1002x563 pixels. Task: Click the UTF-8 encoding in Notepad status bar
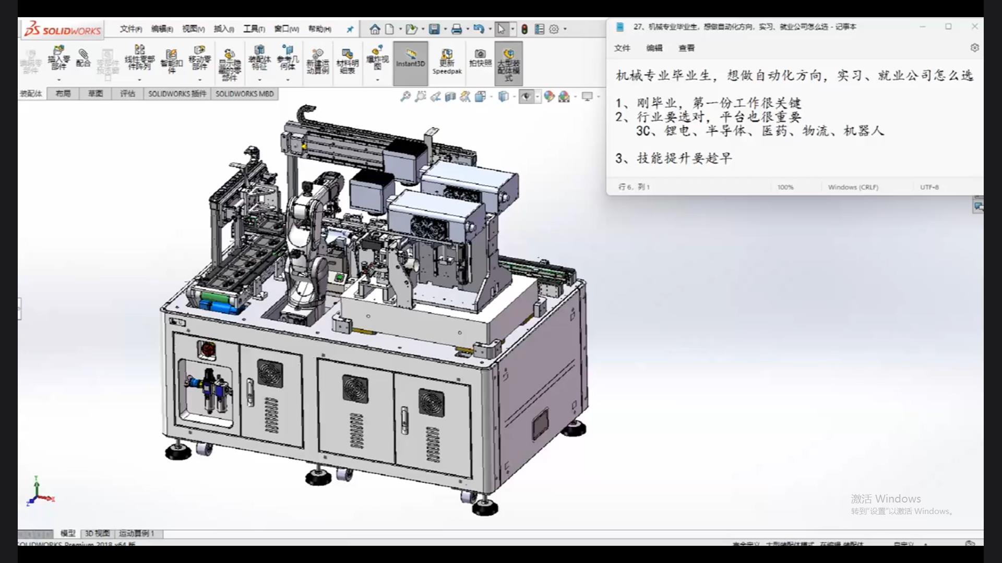click(x=929, y=187)
